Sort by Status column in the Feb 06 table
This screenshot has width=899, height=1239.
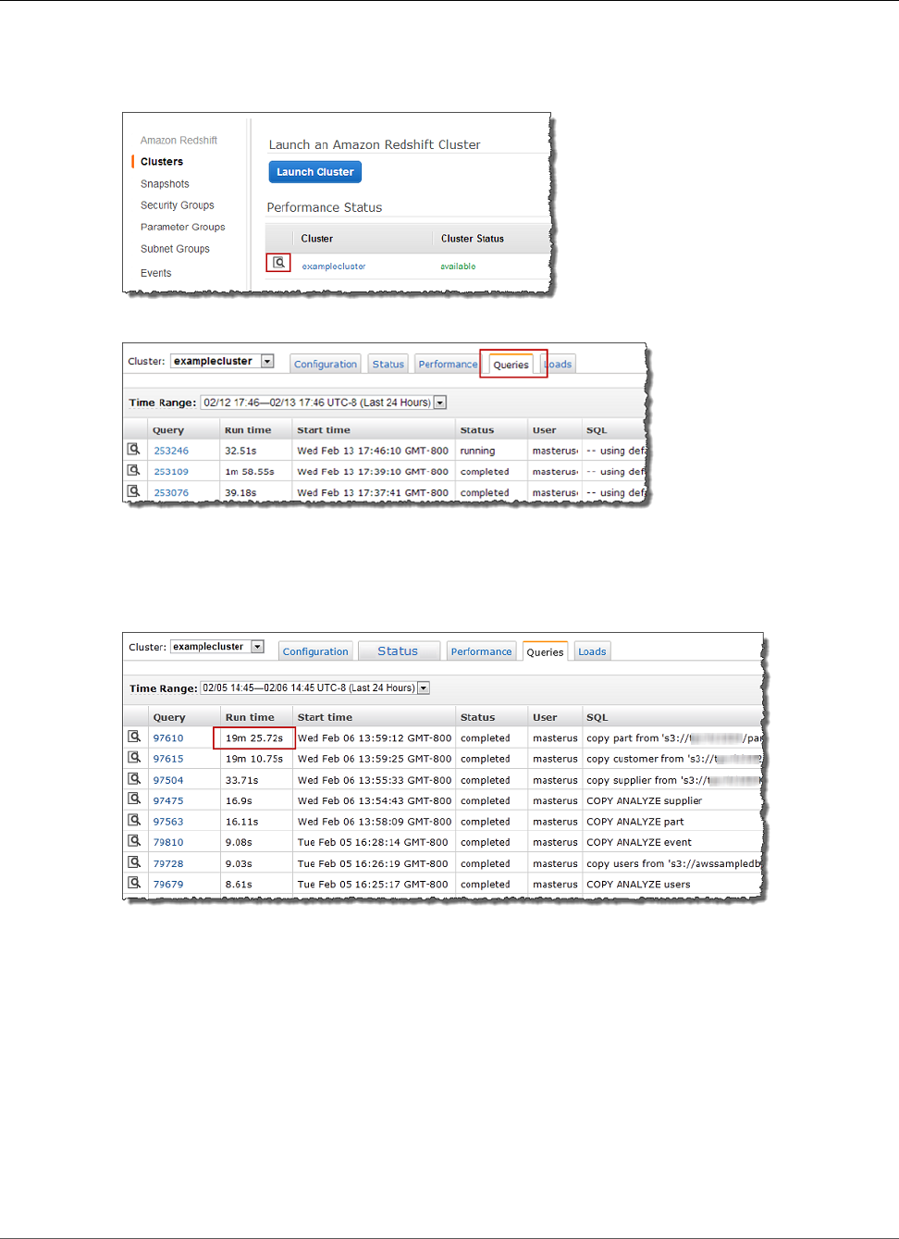[477, 717]
